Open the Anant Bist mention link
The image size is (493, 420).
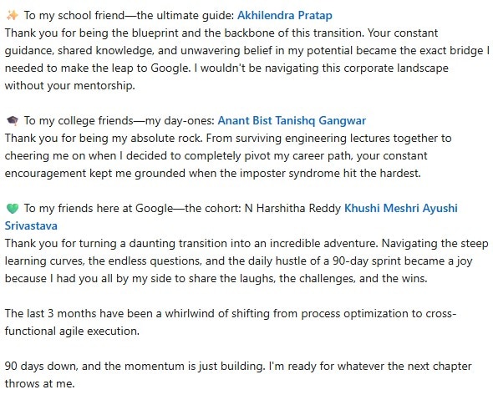pyautogui.click(x=245, y=120)
